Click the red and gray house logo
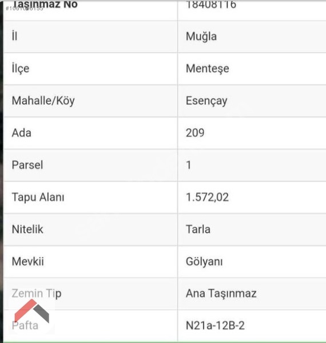Viewport: 326px width, 343px height. (32, 311)
